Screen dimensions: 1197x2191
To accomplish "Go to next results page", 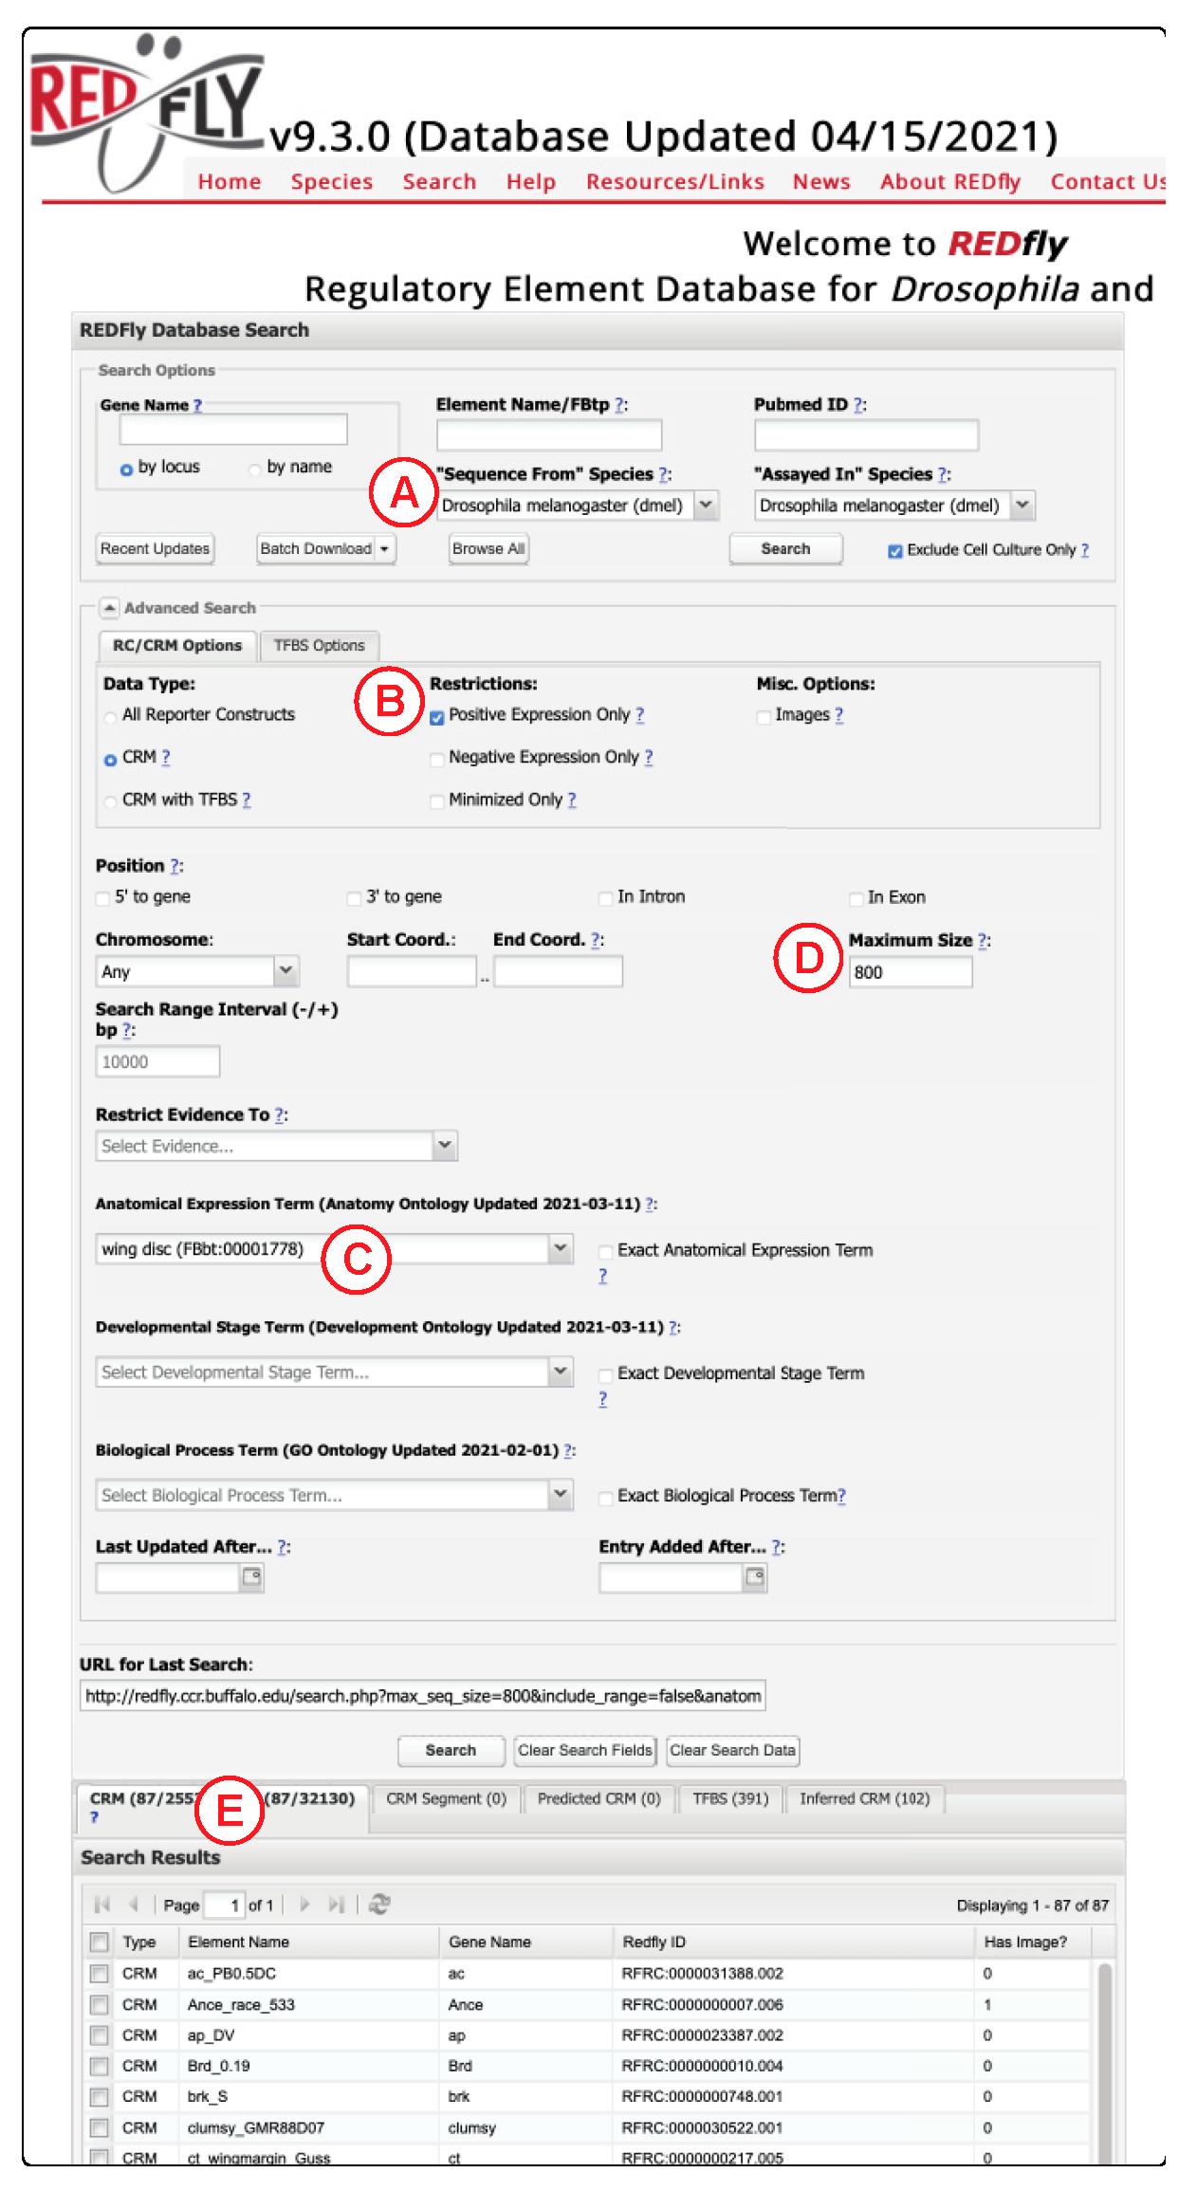I will [x=304, y=1905].
